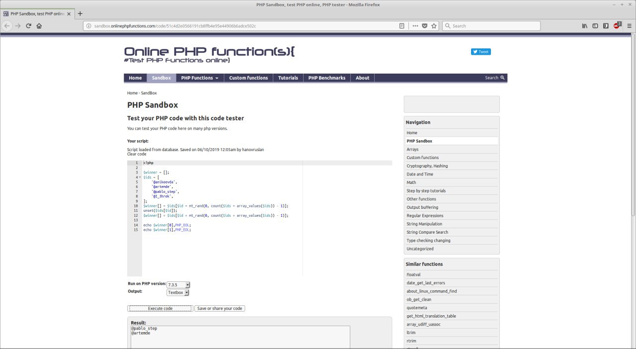This screenshot has width=636, height=349.
Task: Expand the PHP Functions dropdown menu
Action: [200, 78]
